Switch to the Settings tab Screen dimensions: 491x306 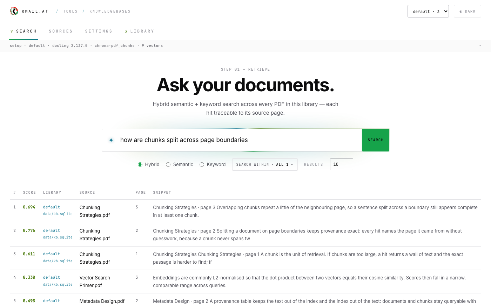(x=99, y=31)
